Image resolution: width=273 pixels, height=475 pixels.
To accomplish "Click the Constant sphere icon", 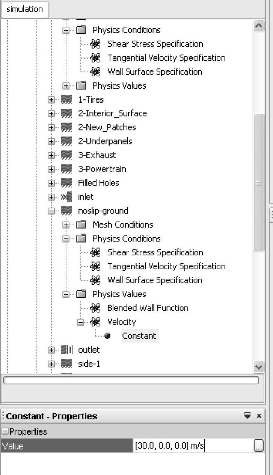I will tap(107, 336).
